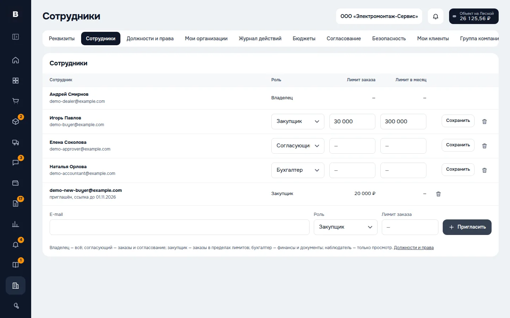Toggle the sidebar collapse panel icon
The image size is (510, 318).
click(16, 37)
